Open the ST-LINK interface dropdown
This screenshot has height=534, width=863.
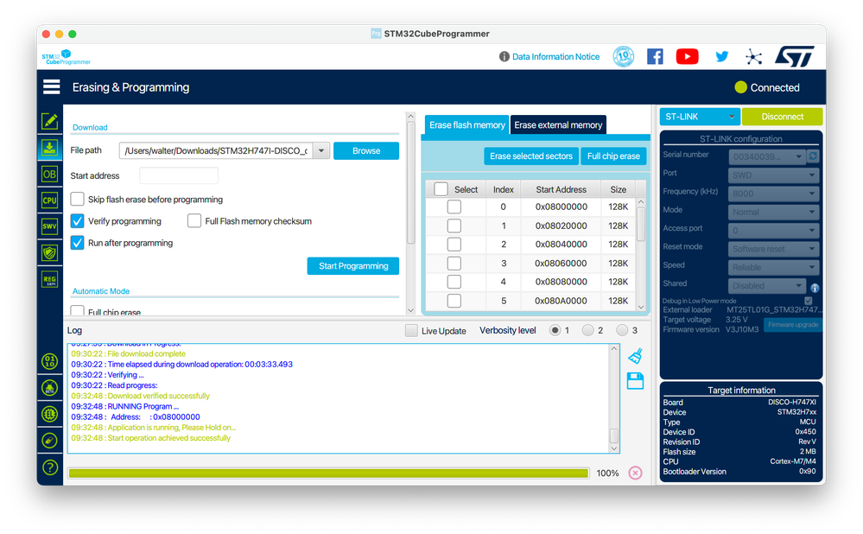tap(700, 117)
